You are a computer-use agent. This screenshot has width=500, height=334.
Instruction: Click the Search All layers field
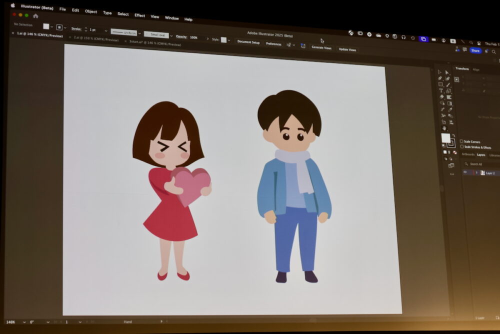(481, 164)
